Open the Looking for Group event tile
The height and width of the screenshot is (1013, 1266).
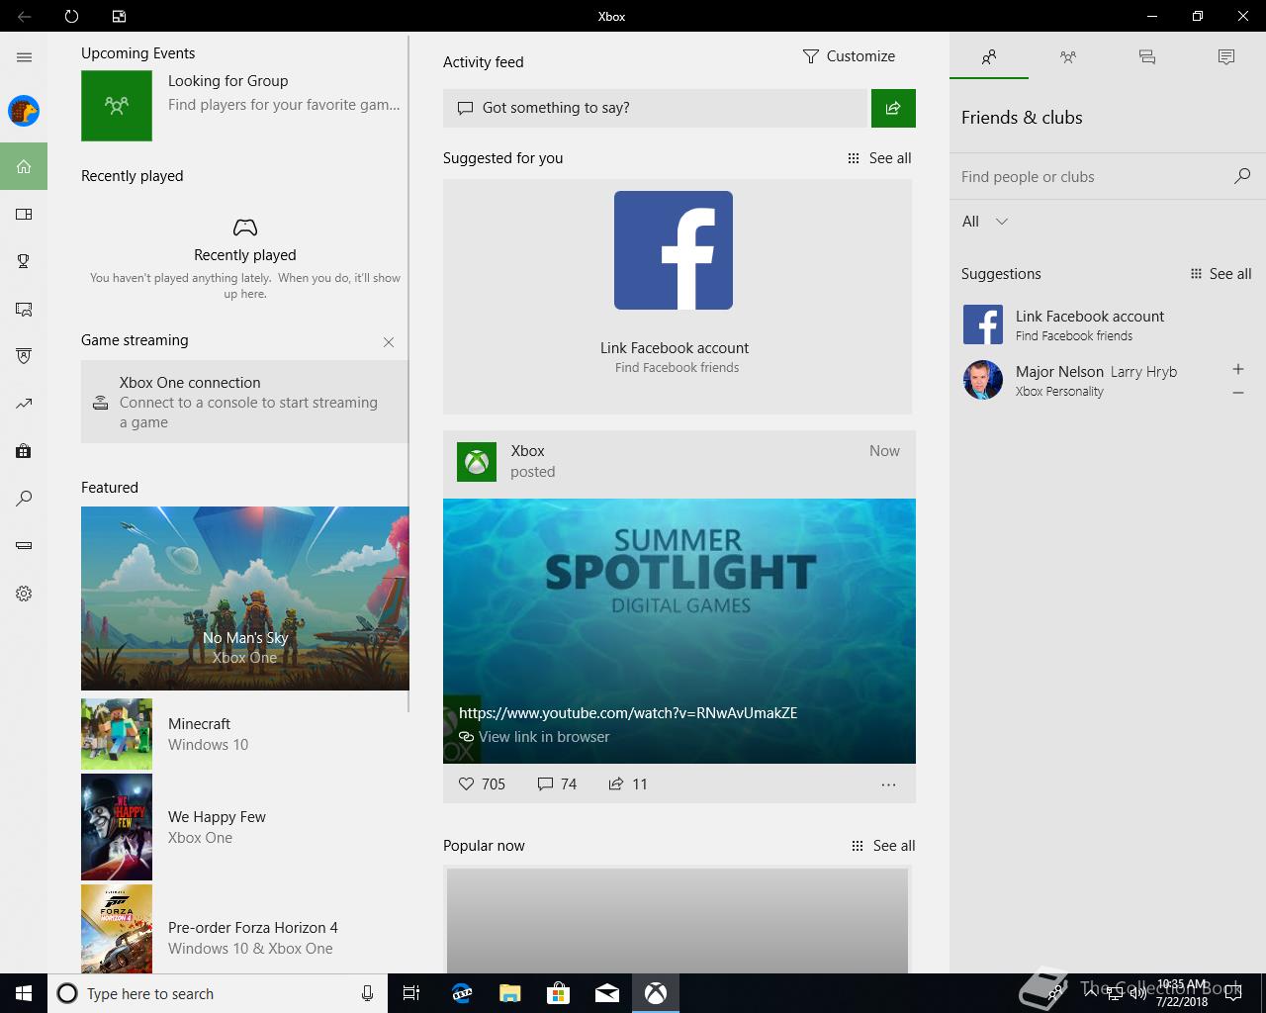[x=244, y=105]
